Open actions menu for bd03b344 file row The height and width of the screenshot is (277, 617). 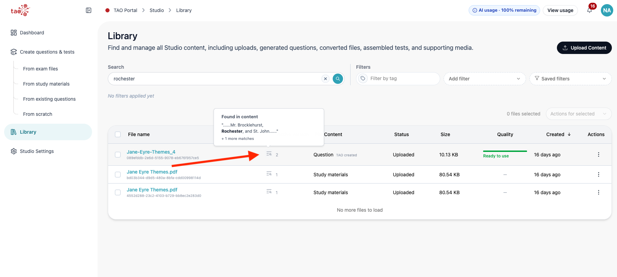tap(598, 175)
